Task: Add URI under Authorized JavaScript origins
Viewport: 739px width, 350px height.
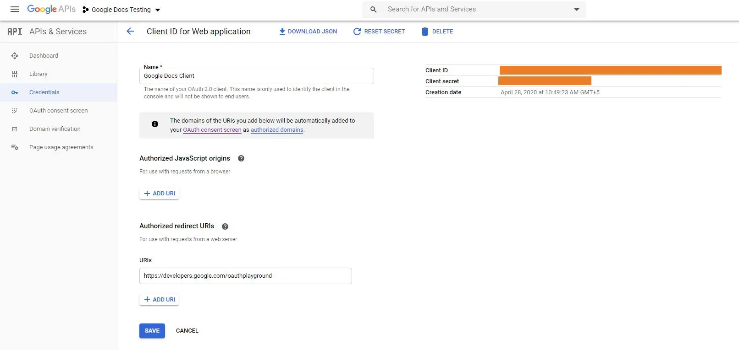Action: 159,194
